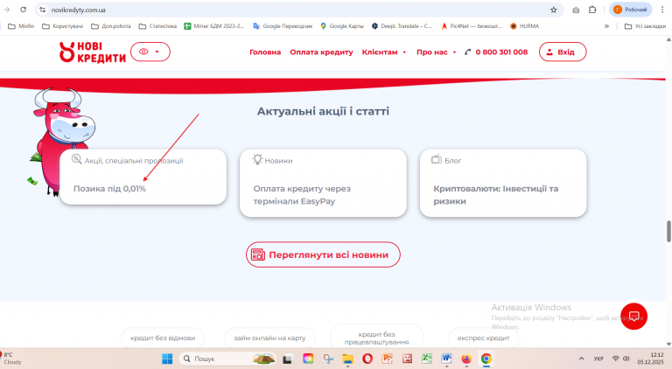The height and width of the screenshot is (369, 672).
Task: Click the percent icon in Акції card
Action: pyautogui.click(x=76, y=160)
